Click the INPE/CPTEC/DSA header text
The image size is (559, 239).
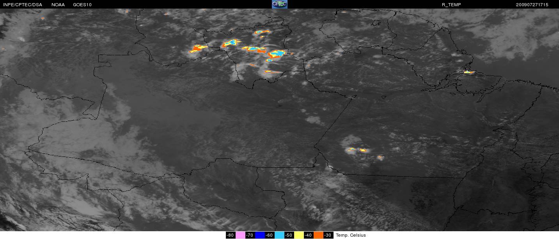pyautogui.click(x=22, y=5)
